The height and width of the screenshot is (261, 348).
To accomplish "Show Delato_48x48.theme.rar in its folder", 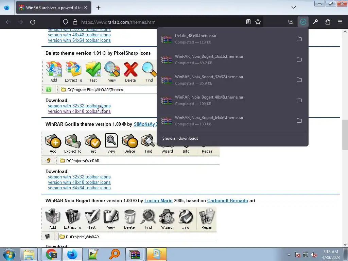I will pos(299,39).
